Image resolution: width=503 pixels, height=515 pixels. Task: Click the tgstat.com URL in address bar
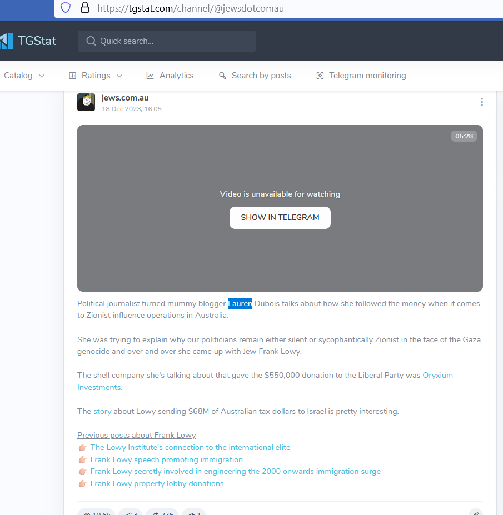click(x=191, y=8)
